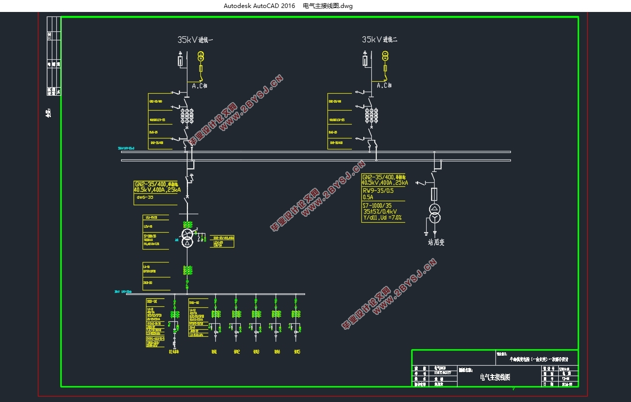
Task: Select the ground symbol beside the station transformer
Action: pos(427,233)
